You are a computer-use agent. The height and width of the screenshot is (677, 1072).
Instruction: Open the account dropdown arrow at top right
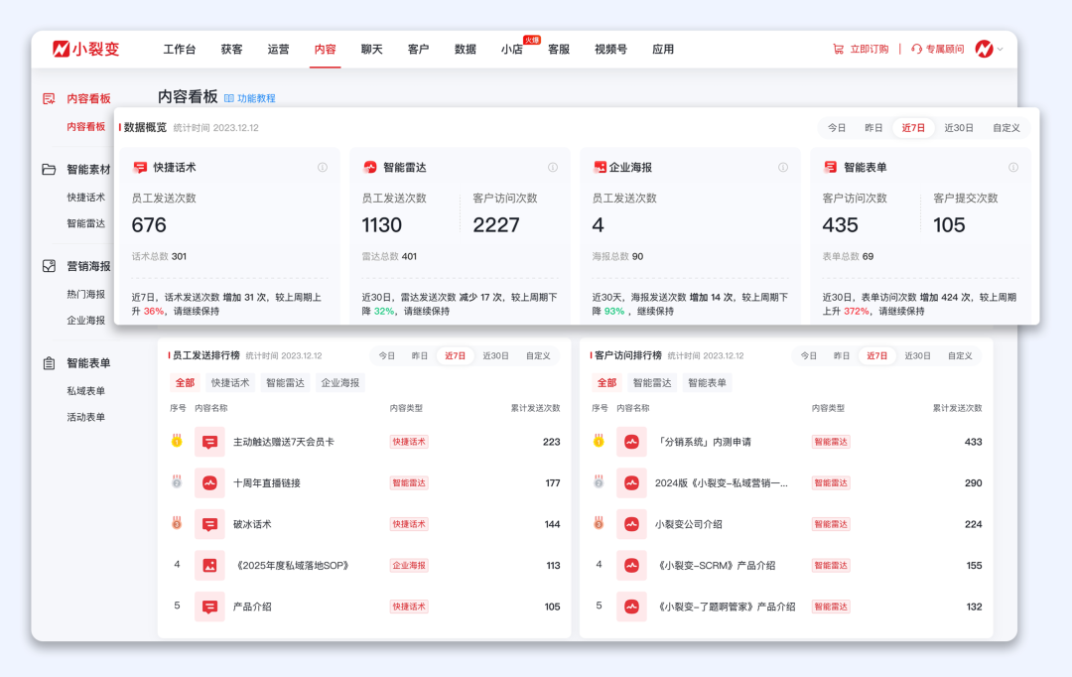point(1003,48)
